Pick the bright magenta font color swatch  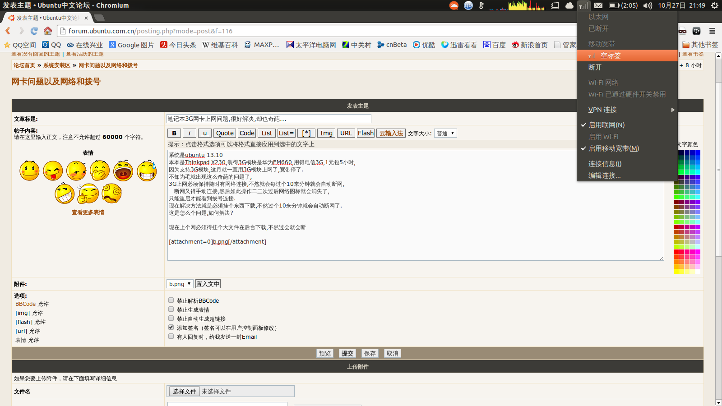tap(698, 252)
